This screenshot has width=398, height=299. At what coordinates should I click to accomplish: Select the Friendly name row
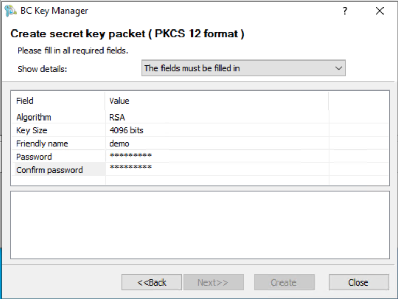coord(42,144)
